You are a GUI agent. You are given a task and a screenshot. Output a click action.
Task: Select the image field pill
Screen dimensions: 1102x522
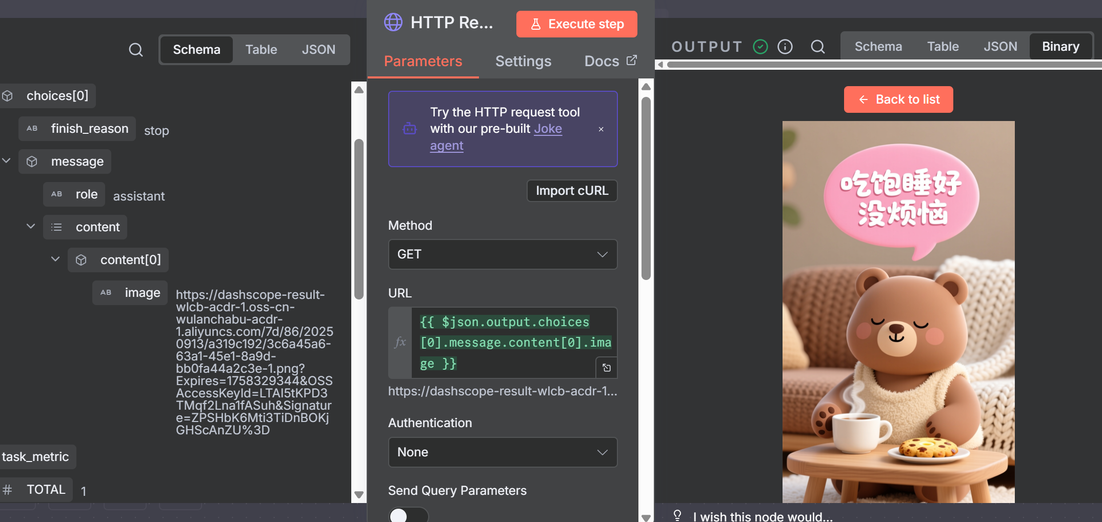[130, 293]
